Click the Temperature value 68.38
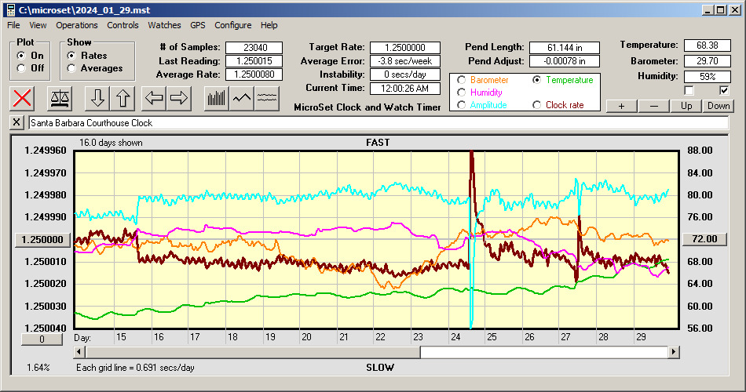 [x=707, y=45]
